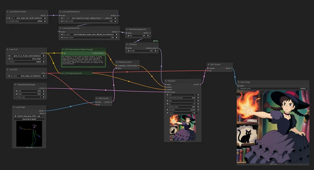Image resolution: width=314 pixels, height=170 pixels.
Task: Click clip input socket on Positive Prompt node
Action: click(x=62, y=53)
